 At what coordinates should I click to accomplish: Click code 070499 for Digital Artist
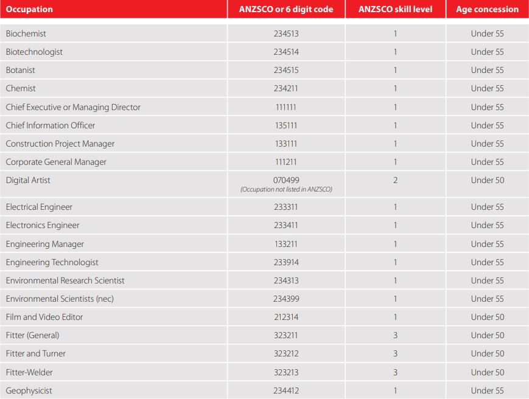point(286,180)
